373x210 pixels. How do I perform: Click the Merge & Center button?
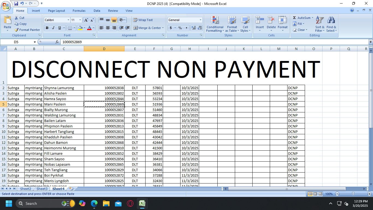coord(147,28)
